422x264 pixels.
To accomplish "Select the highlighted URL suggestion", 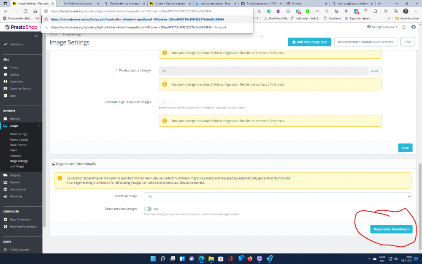I will 147,19.
